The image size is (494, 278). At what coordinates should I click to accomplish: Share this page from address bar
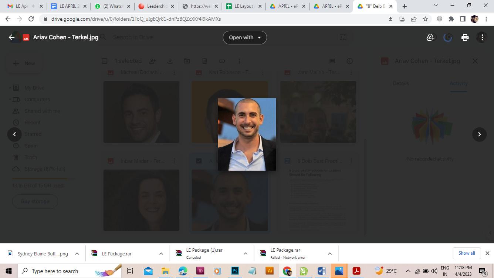tap(413, 19)
